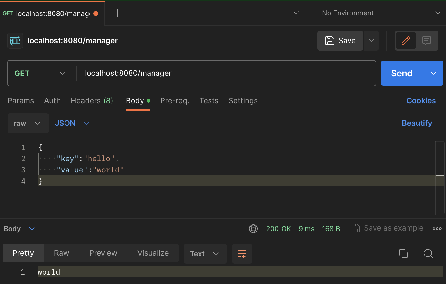Expand the GET method dropdown
Screen dimensions: 446x284
point(40,73)
